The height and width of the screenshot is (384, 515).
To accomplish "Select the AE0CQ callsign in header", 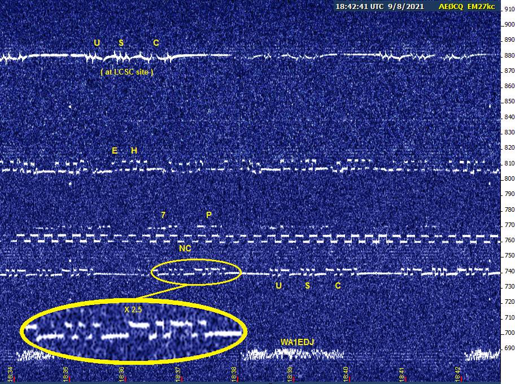I will [x=451, y=7].
